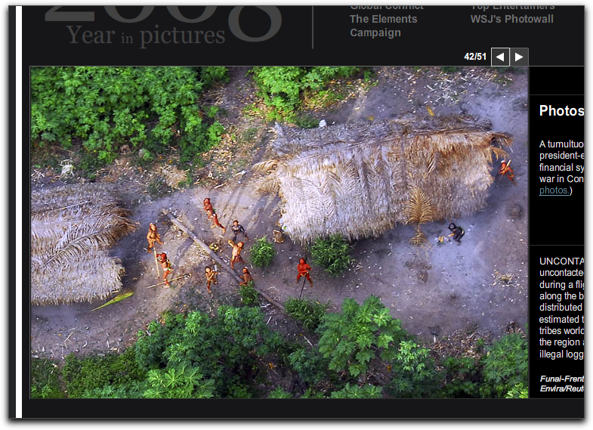Advance to the next photo arrow
593x430 pixels.
click(x=519, y=57)
